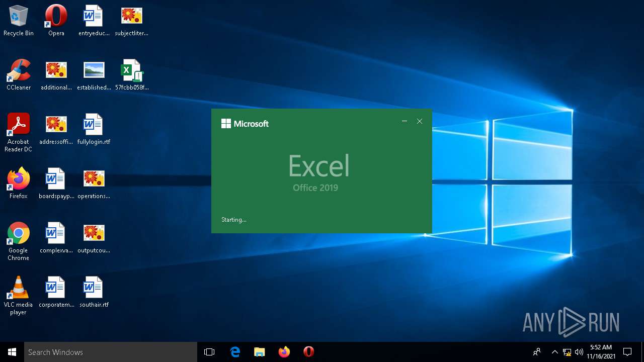Open the taskbar clock and calendar
Screen dimensions: 644x362
click(601, 352)
